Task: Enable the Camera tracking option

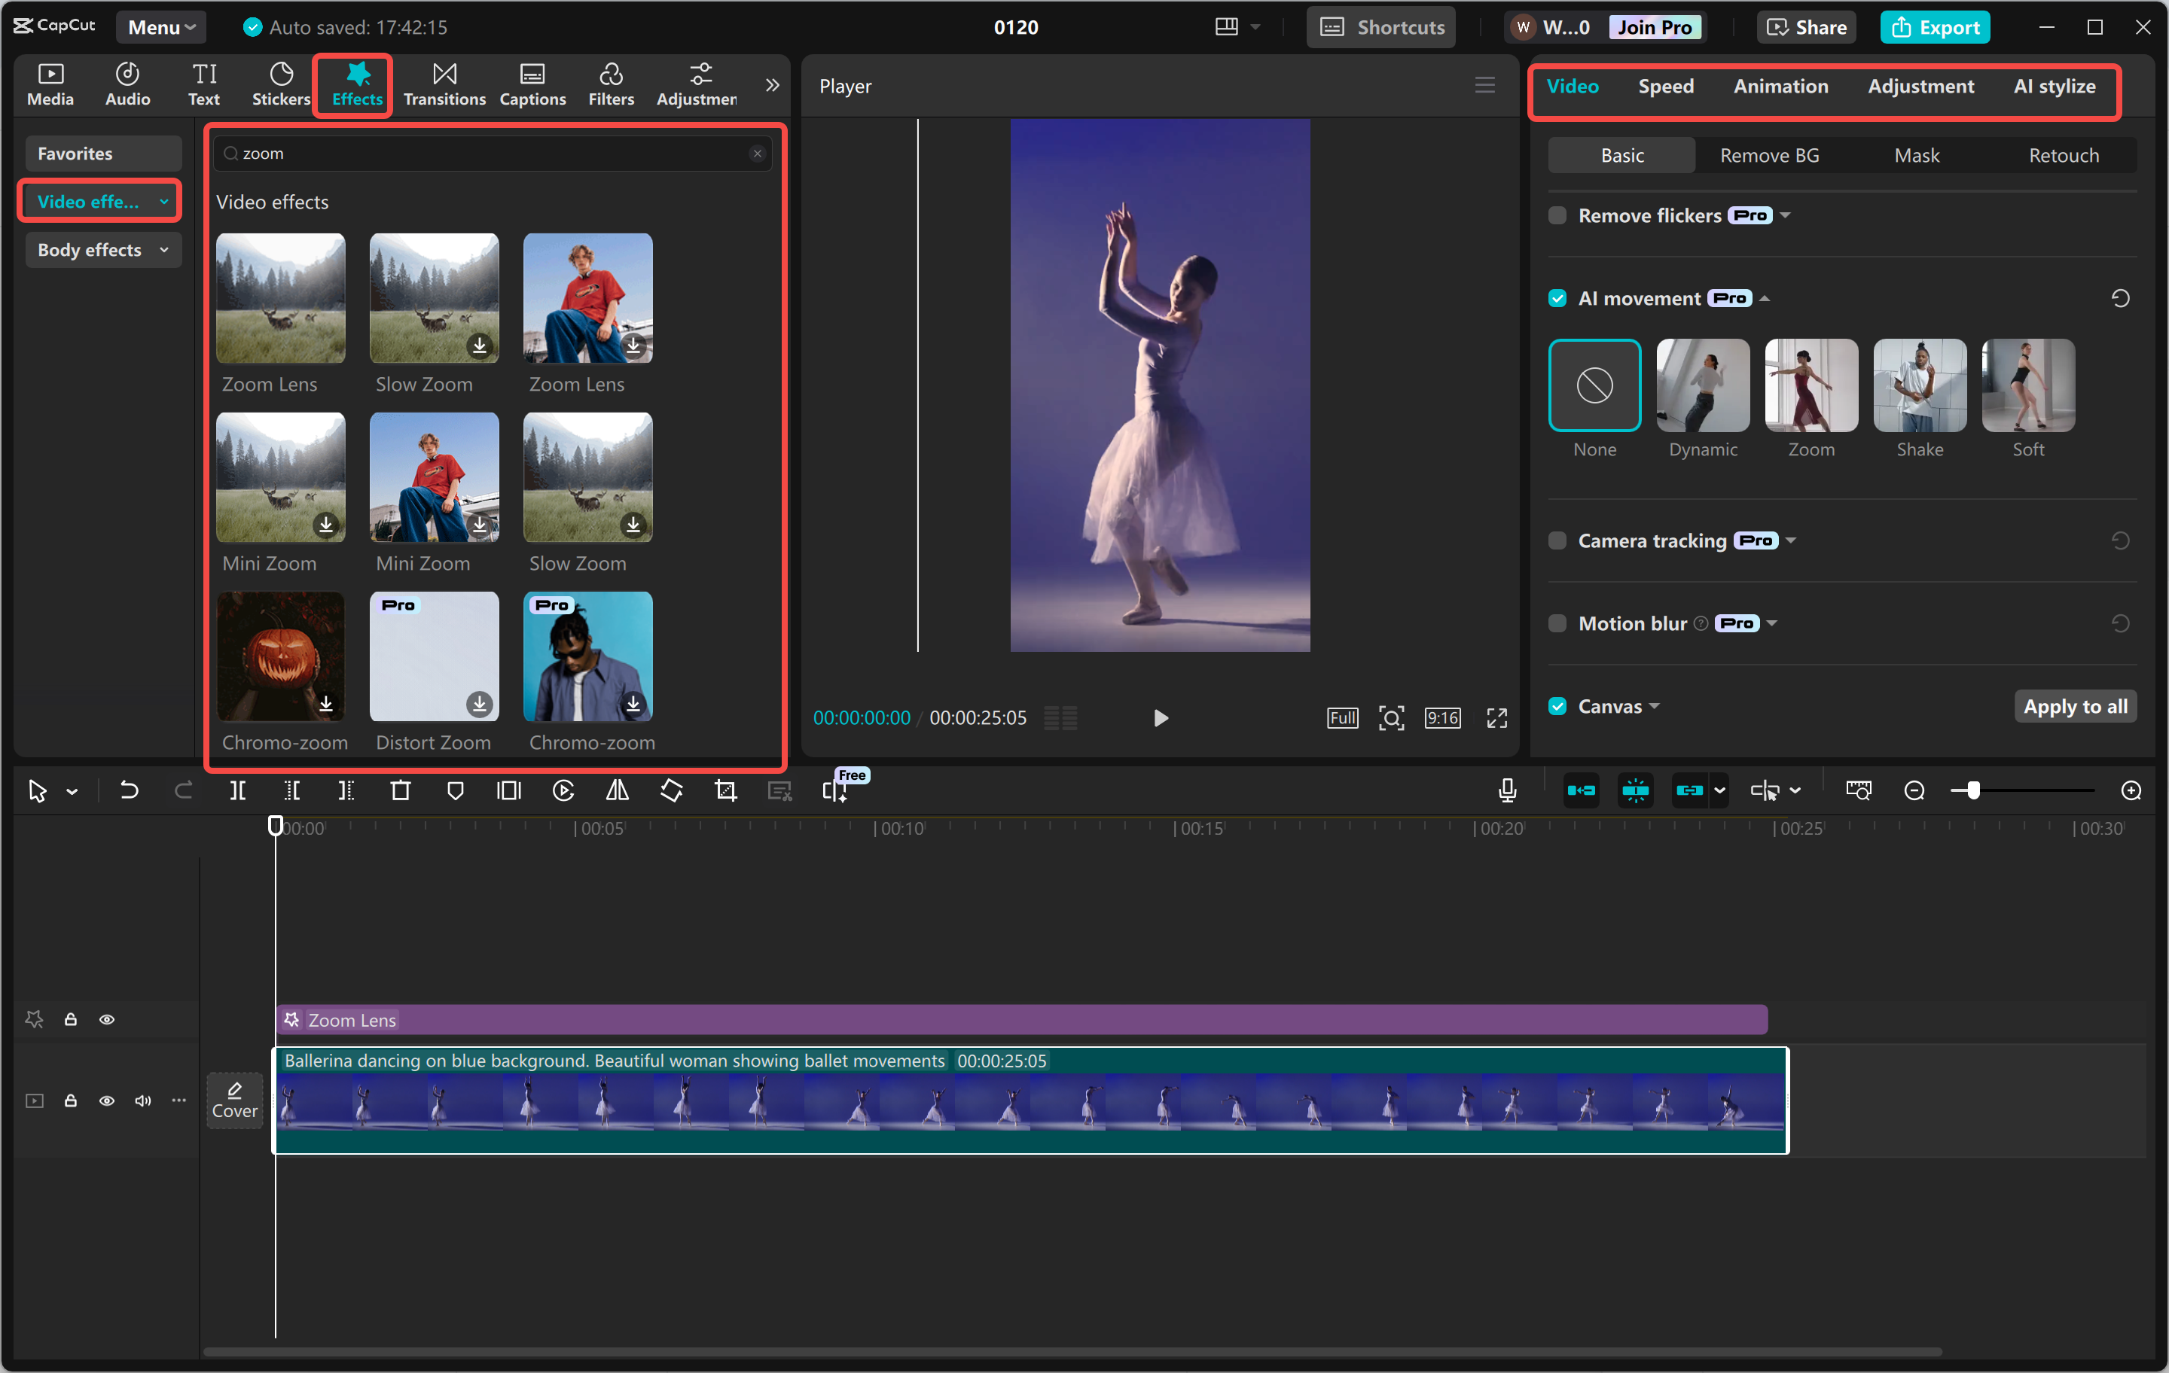Action: pyautogui.click(x=1557, y=540)
